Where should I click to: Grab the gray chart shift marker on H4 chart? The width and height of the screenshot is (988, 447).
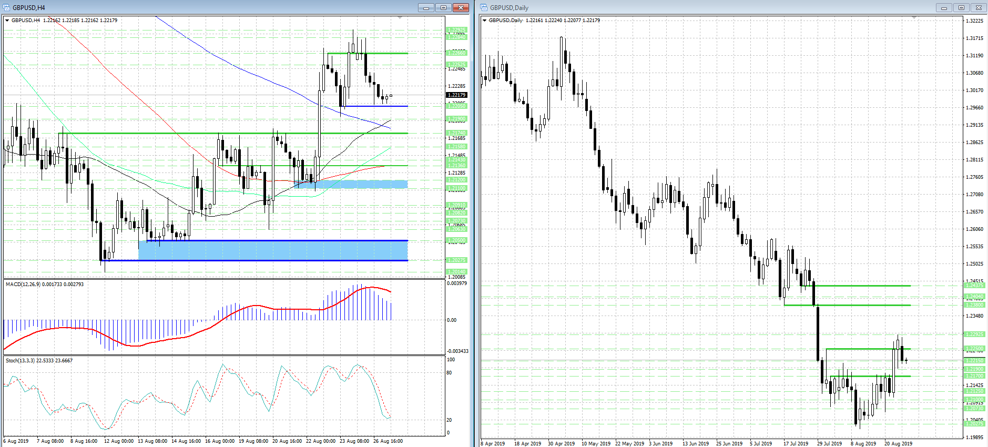[400, 18]
